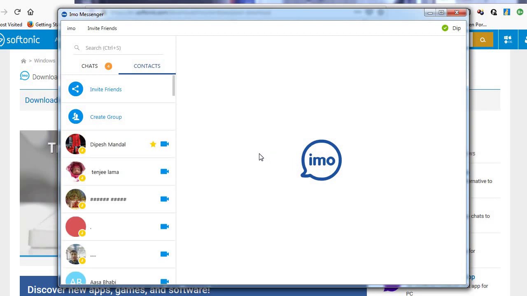Image resolution: width=527 pixels, height=296 pixels.
Task: Click Softonic orange search button
Action: 483,40
